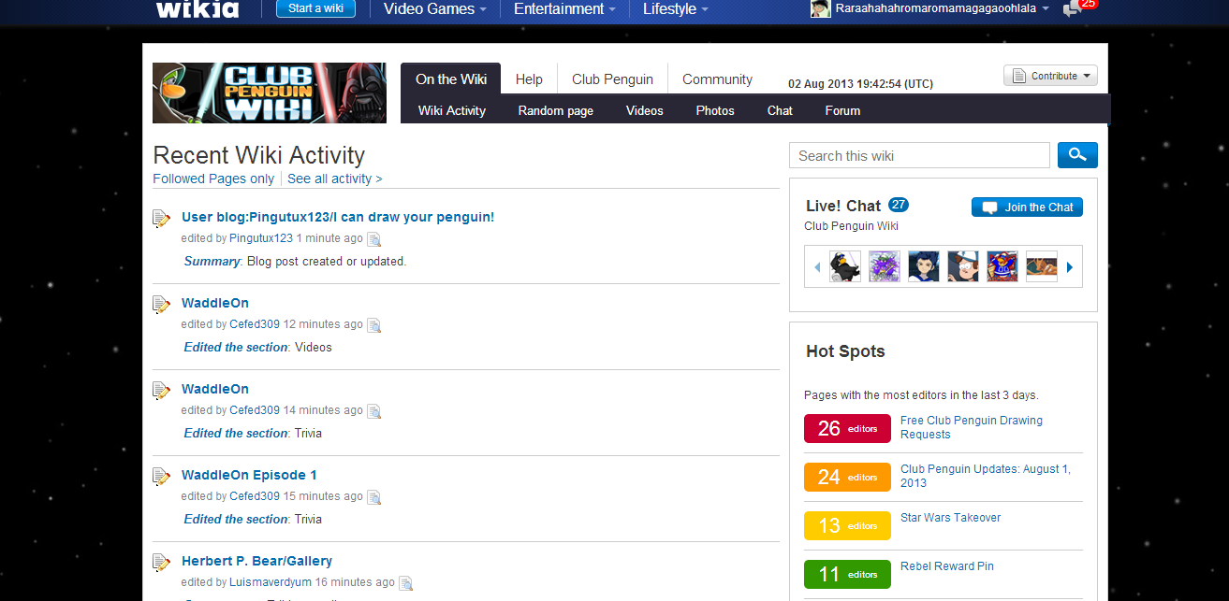
Task: Open the Club Penguin tab
Action: [612, 79]
